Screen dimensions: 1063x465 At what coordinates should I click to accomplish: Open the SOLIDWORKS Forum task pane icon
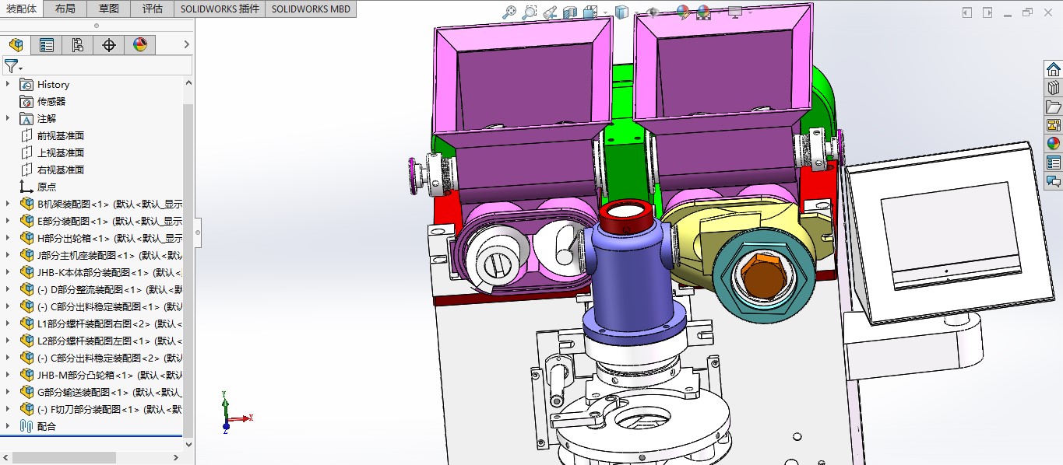pos(1054,181)
